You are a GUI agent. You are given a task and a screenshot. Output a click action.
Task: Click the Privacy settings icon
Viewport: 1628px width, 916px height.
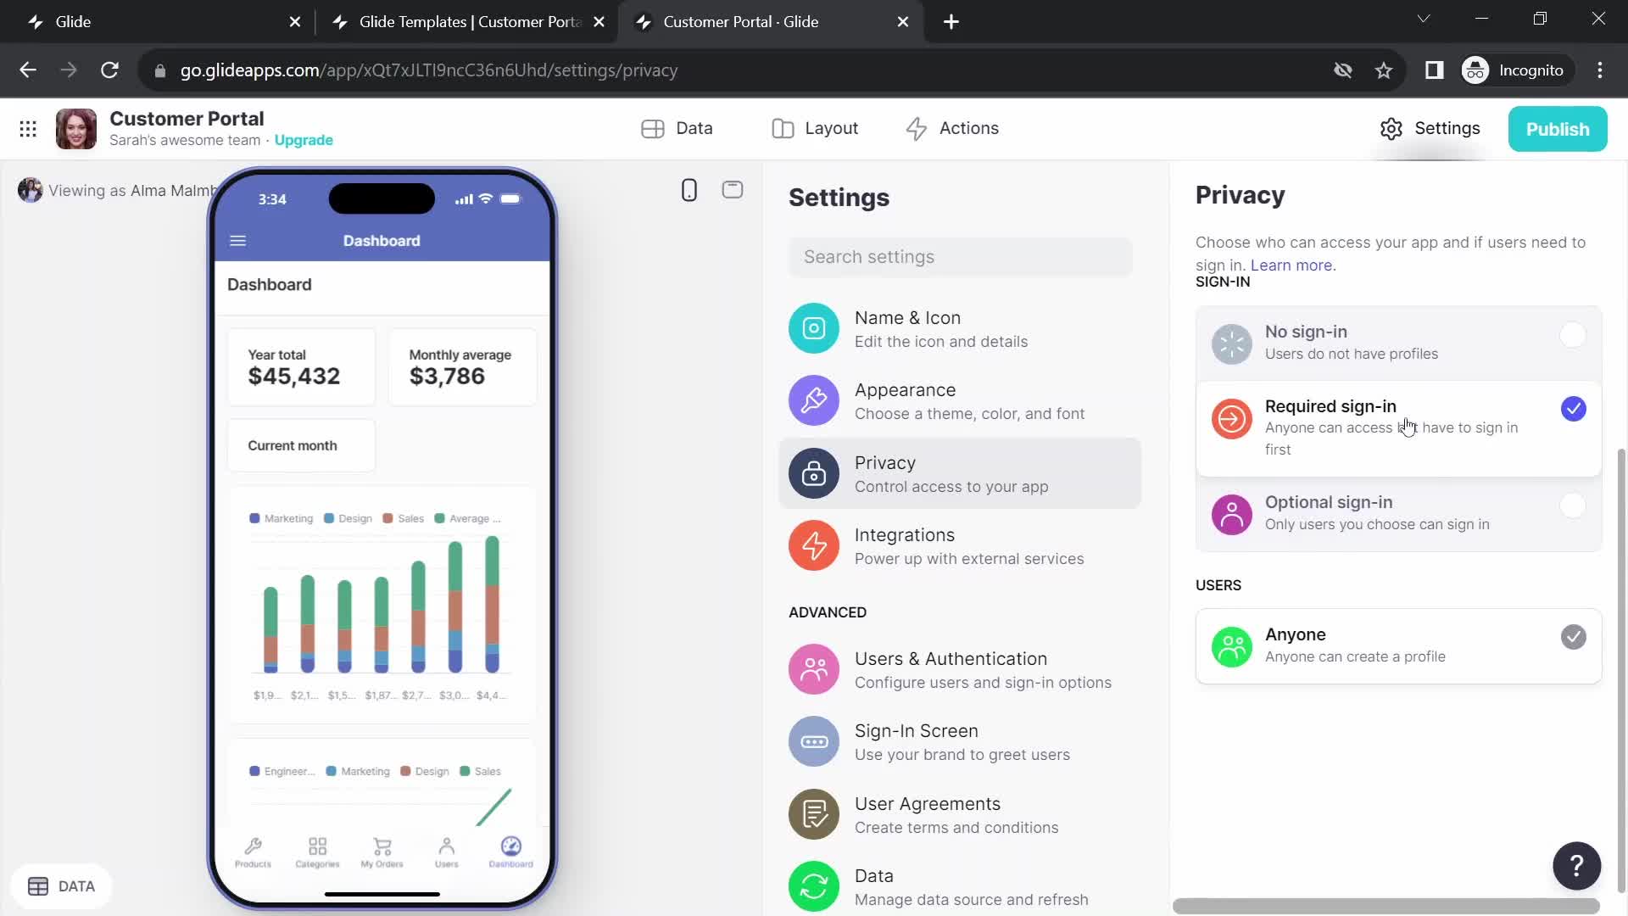point(815,473)
